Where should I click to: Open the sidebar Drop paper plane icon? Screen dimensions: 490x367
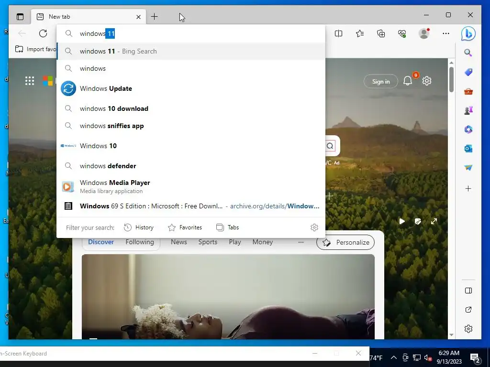tap(468, 168)
